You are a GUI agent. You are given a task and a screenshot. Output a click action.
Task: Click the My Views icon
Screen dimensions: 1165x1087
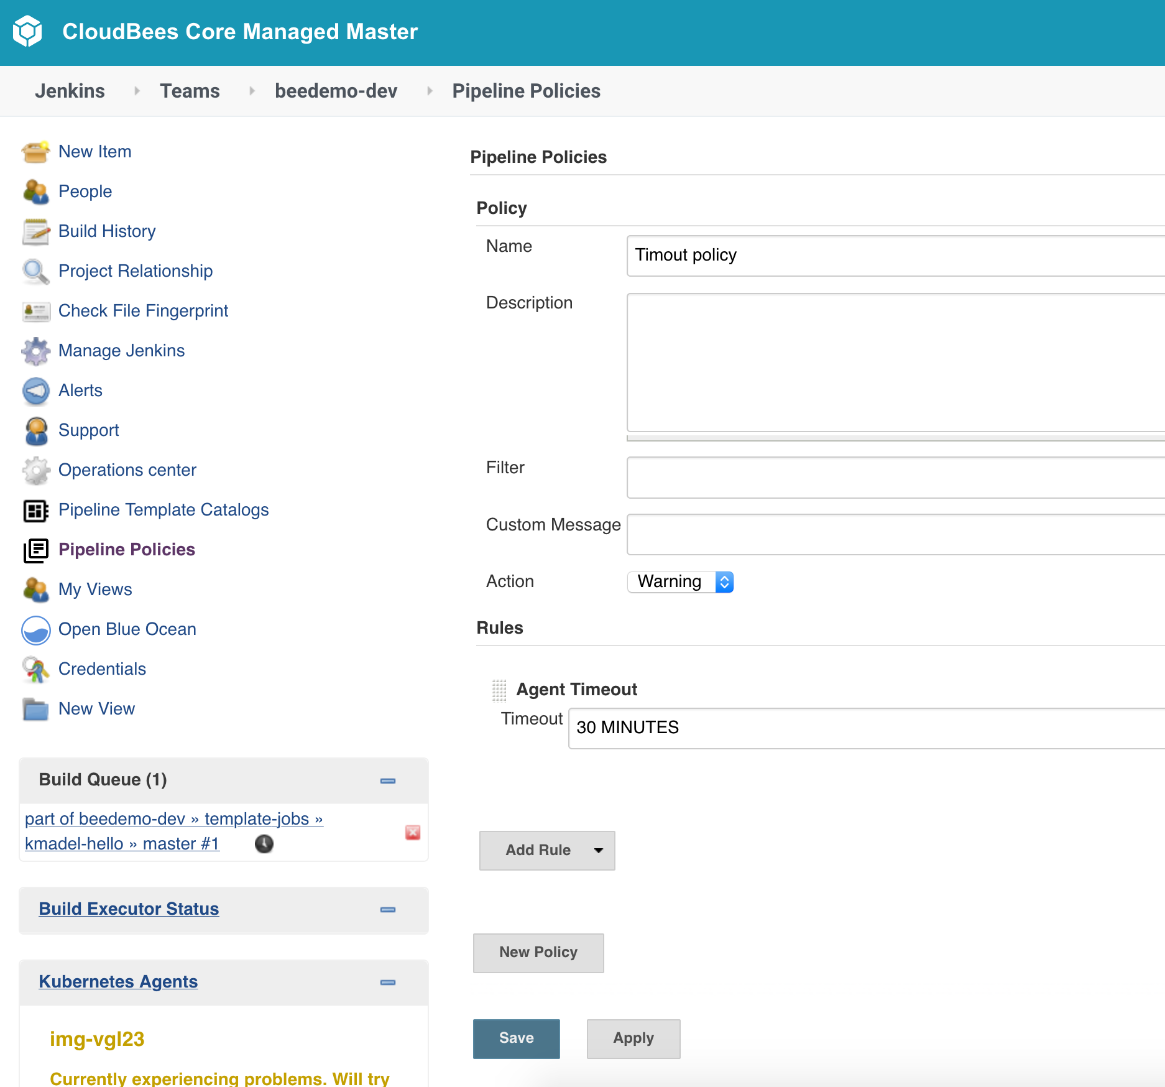pyautogui.click(x=35, y=590)
